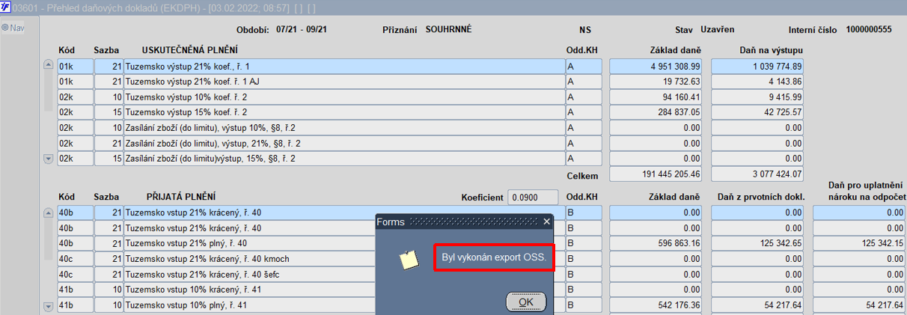
Task: Select row 'Tuzemsko výstup 10% koef. ř. 2'
Action: point(344,97)
